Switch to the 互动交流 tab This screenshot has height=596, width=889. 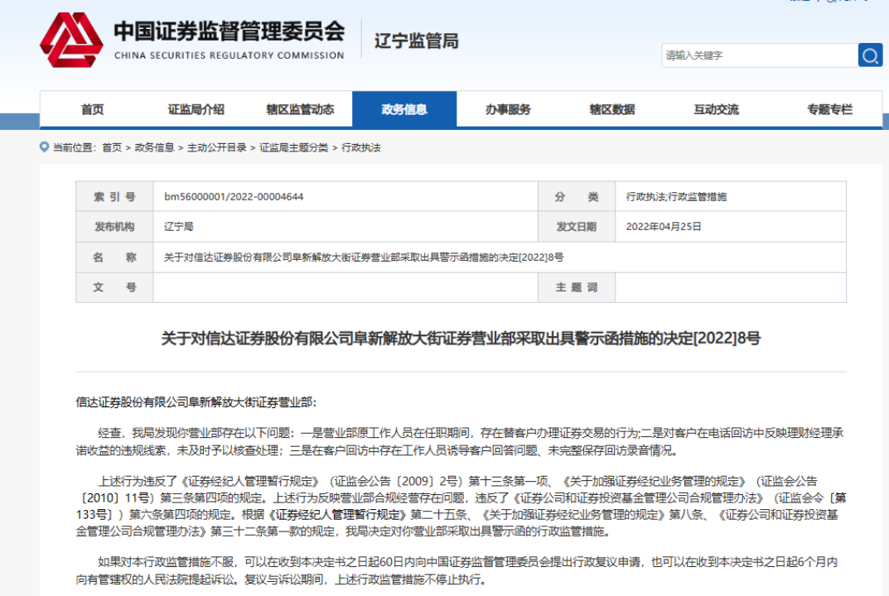click(716, 109)
